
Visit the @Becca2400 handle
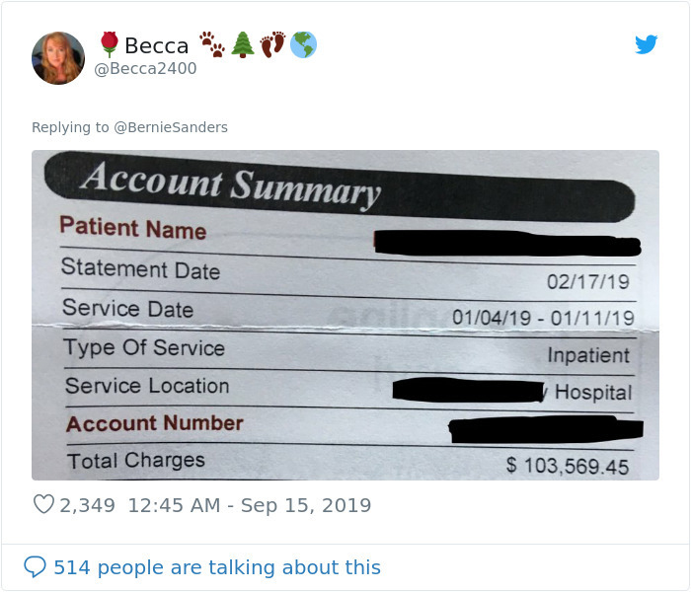pyautogui.click(x=145, y=69)
